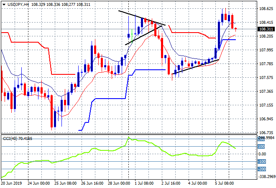Click the 4 Jul 00:00 time label
Screen dimensions: 276x188
pyautogui.click(x=197, y=183)
